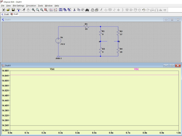The height and width of the screenshot is (136, 182).
Task: Open the File menu
Action: 3,6
